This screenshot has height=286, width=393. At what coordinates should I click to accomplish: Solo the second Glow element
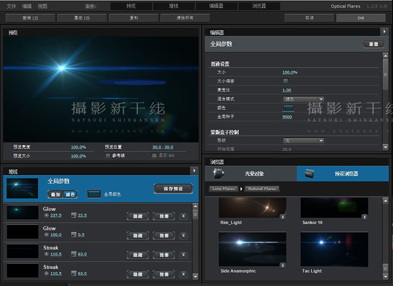[x=164, y=235]
